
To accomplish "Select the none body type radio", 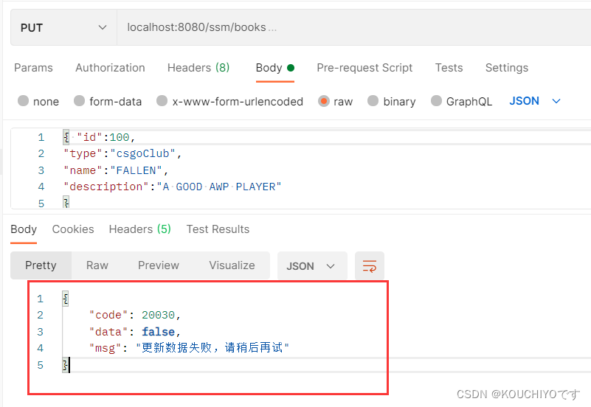I will point(24,101).
